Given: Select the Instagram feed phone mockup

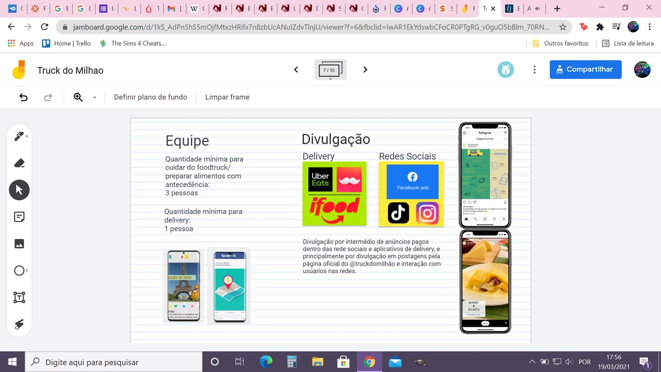Looking at the screenshot, I should (x=485, y=175).
